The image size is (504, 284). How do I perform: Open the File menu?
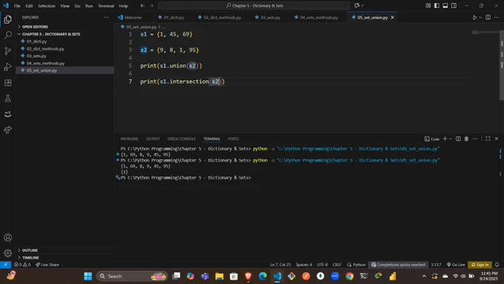17,6
